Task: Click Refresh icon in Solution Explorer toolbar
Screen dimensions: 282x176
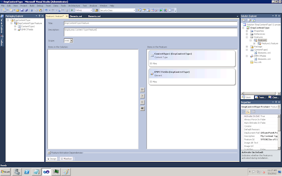Action: [254, 20]
